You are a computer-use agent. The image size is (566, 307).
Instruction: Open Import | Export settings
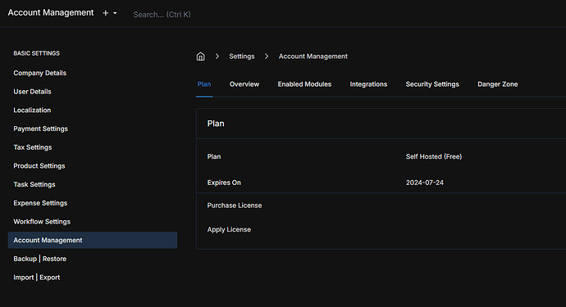pos(36,278)
